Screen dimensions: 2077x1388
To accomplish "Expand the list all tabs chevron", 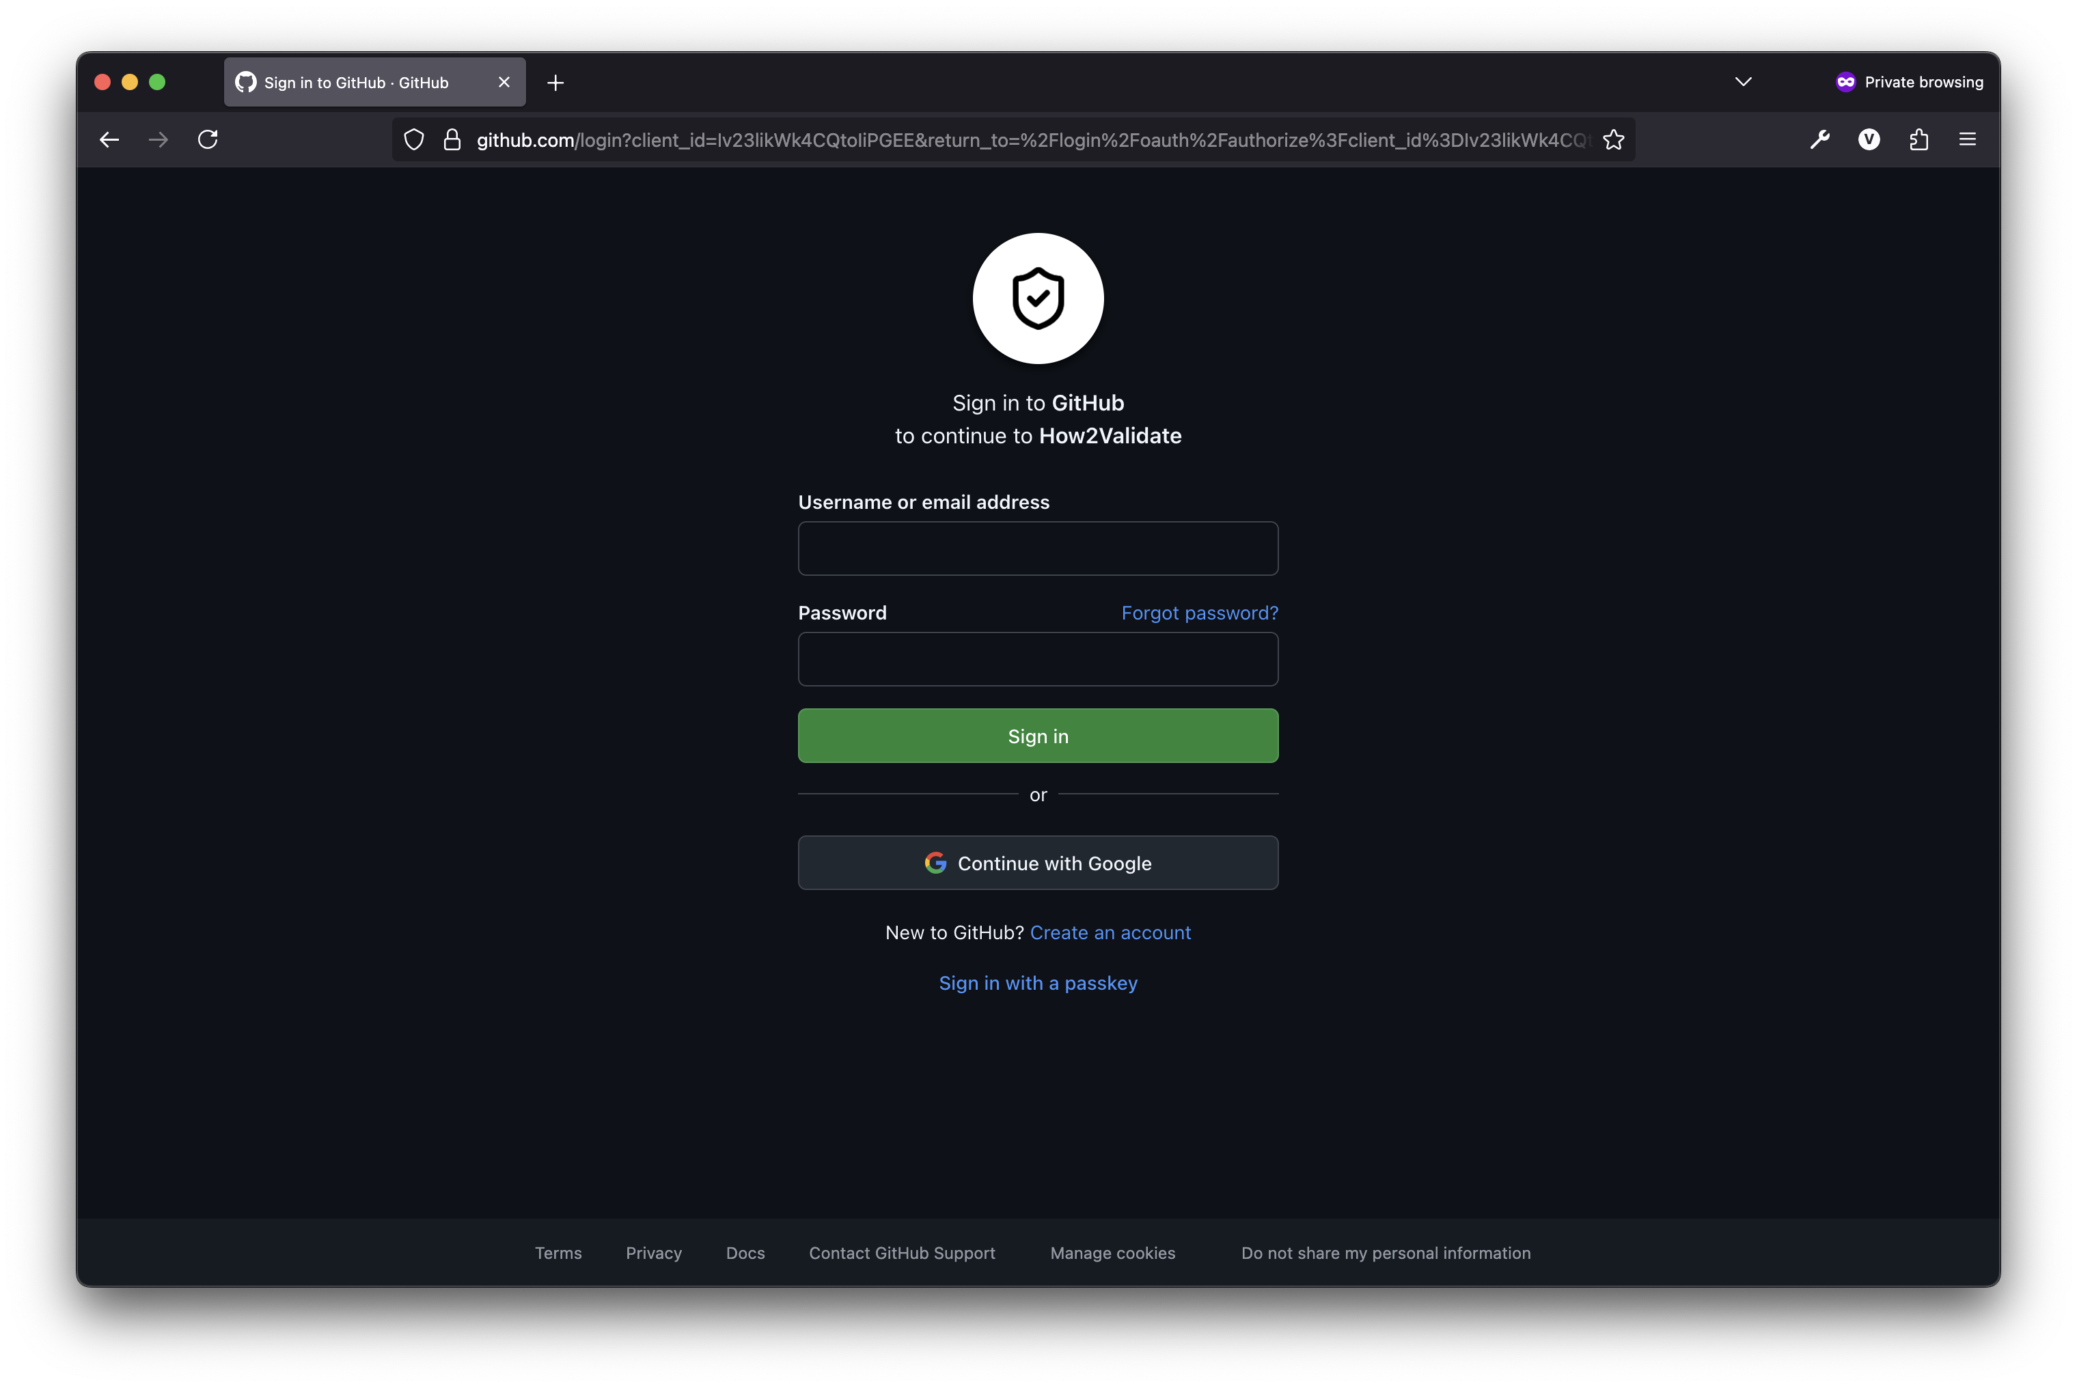I will point(1743,83).
